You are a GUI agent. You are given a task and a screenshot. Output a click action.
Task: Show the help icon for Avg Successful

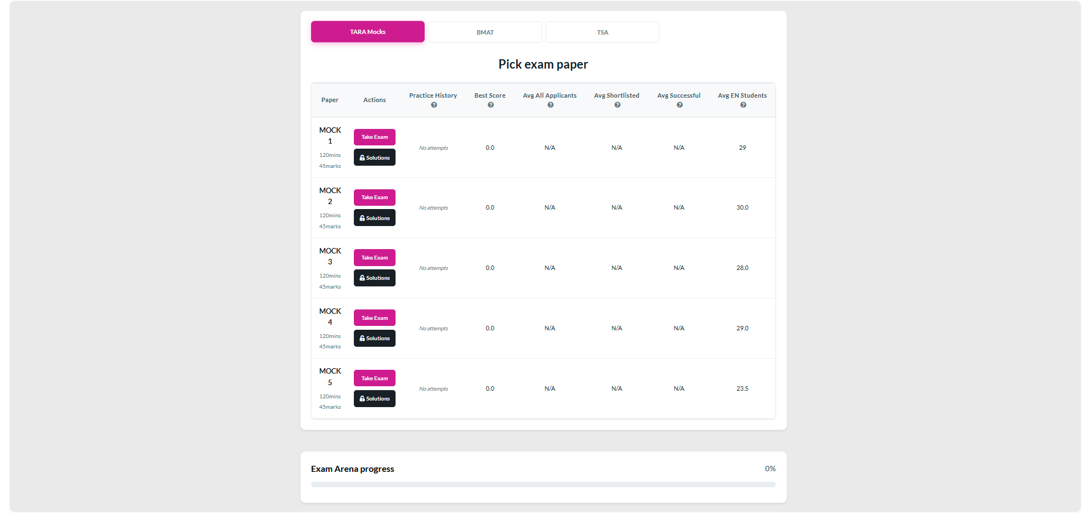[x=679, y=105]
